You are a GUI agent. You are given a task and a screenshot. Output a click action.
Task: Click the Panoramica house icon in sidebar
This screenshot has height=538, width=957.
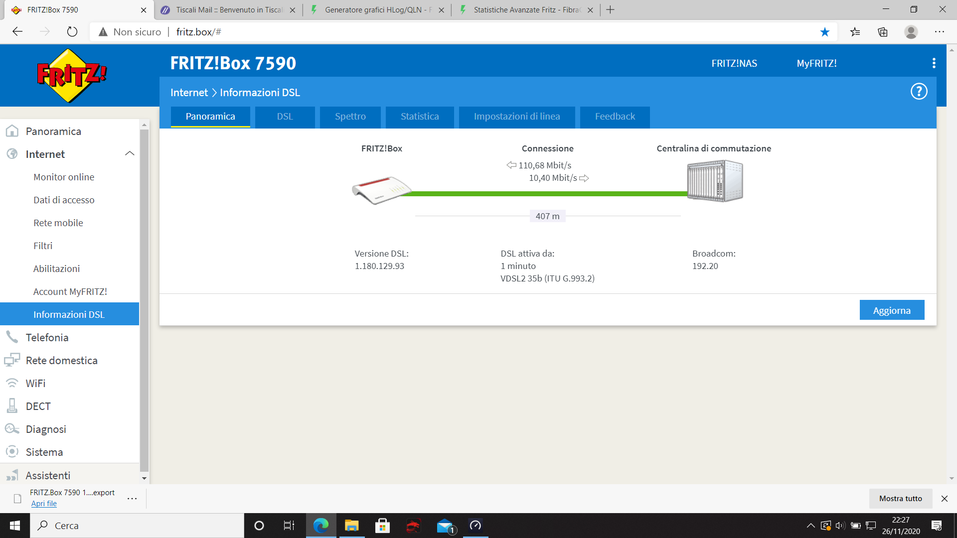(12, 131)
